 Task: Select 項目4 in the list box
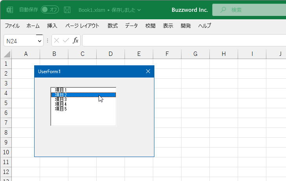(83, 104)
